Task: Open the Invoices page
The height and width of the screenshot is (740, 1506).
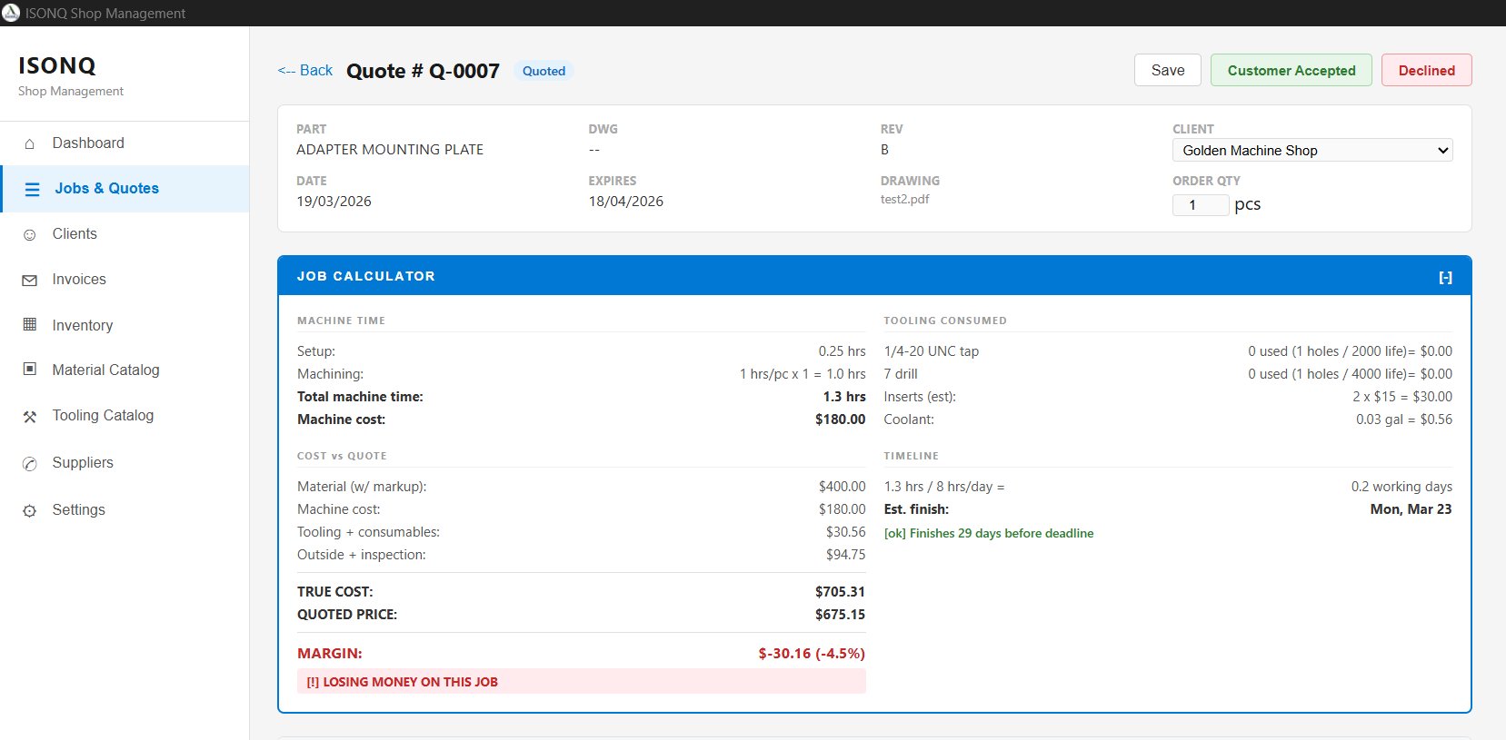Action: click(x=125, y=280)
